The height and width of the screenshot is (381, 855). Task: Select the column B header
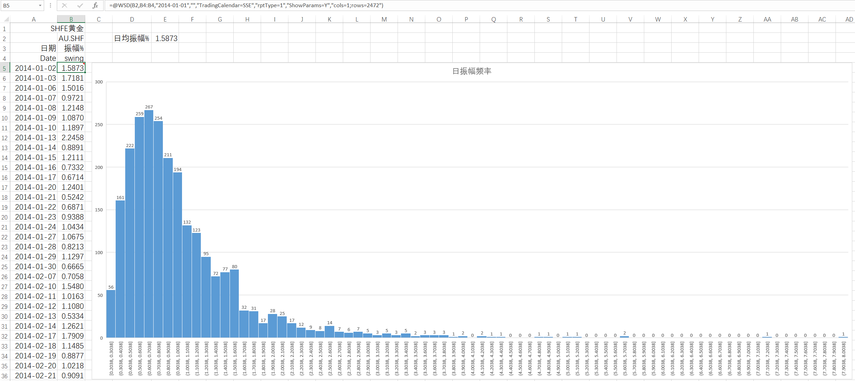tap(71, 19)
